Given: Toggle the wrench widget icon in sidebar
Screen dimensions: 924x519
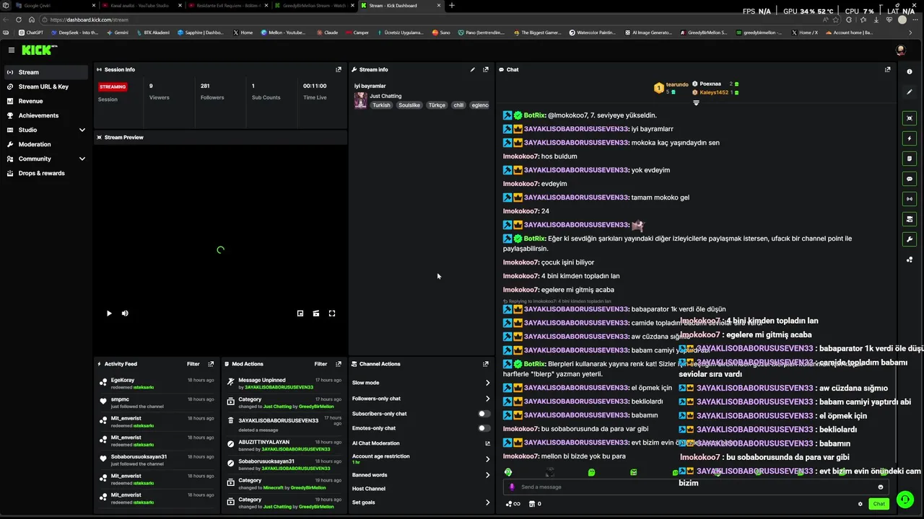Looking at the screenshot, I should click(x=910, y=239).
